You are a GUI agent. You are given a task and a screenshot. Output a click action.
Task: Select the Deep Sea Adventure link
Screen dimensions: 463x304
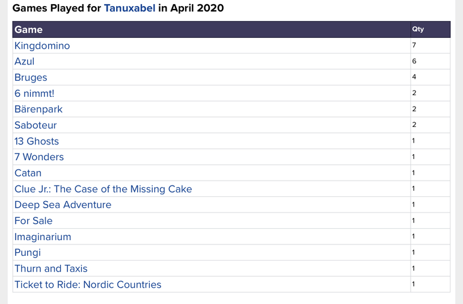[x=63, y=205]
